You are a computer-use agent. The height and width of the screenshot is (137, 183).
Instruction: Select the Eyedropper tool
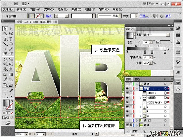click(x=5, y=79)
